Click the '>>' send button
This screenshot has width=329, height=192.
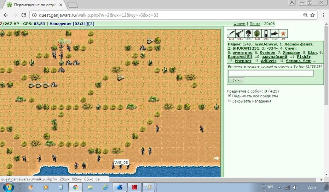coord(236,80)
